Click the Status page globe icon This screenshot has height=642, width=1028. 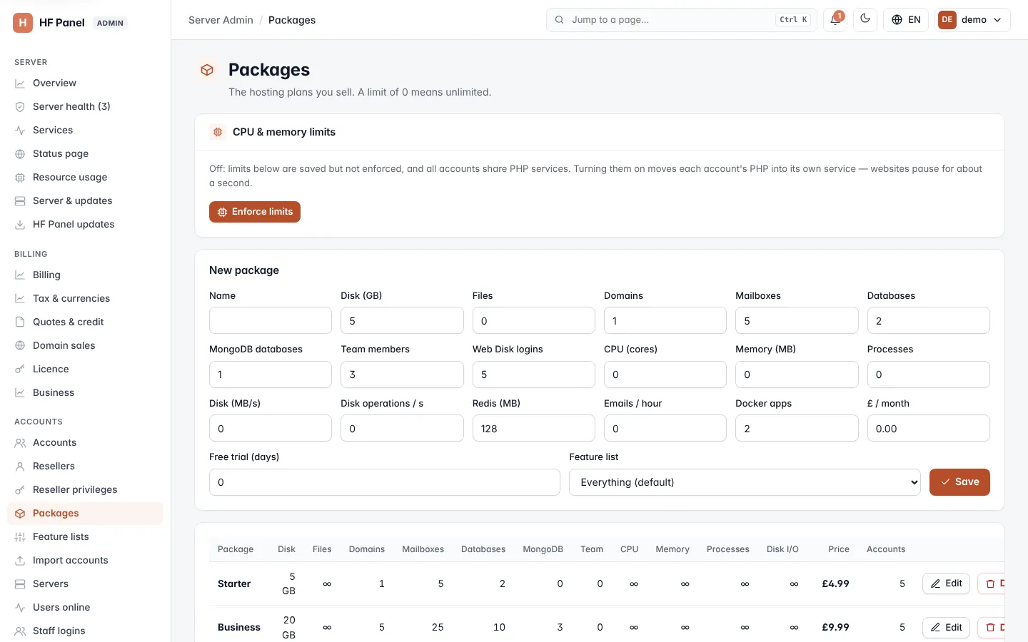20,154
